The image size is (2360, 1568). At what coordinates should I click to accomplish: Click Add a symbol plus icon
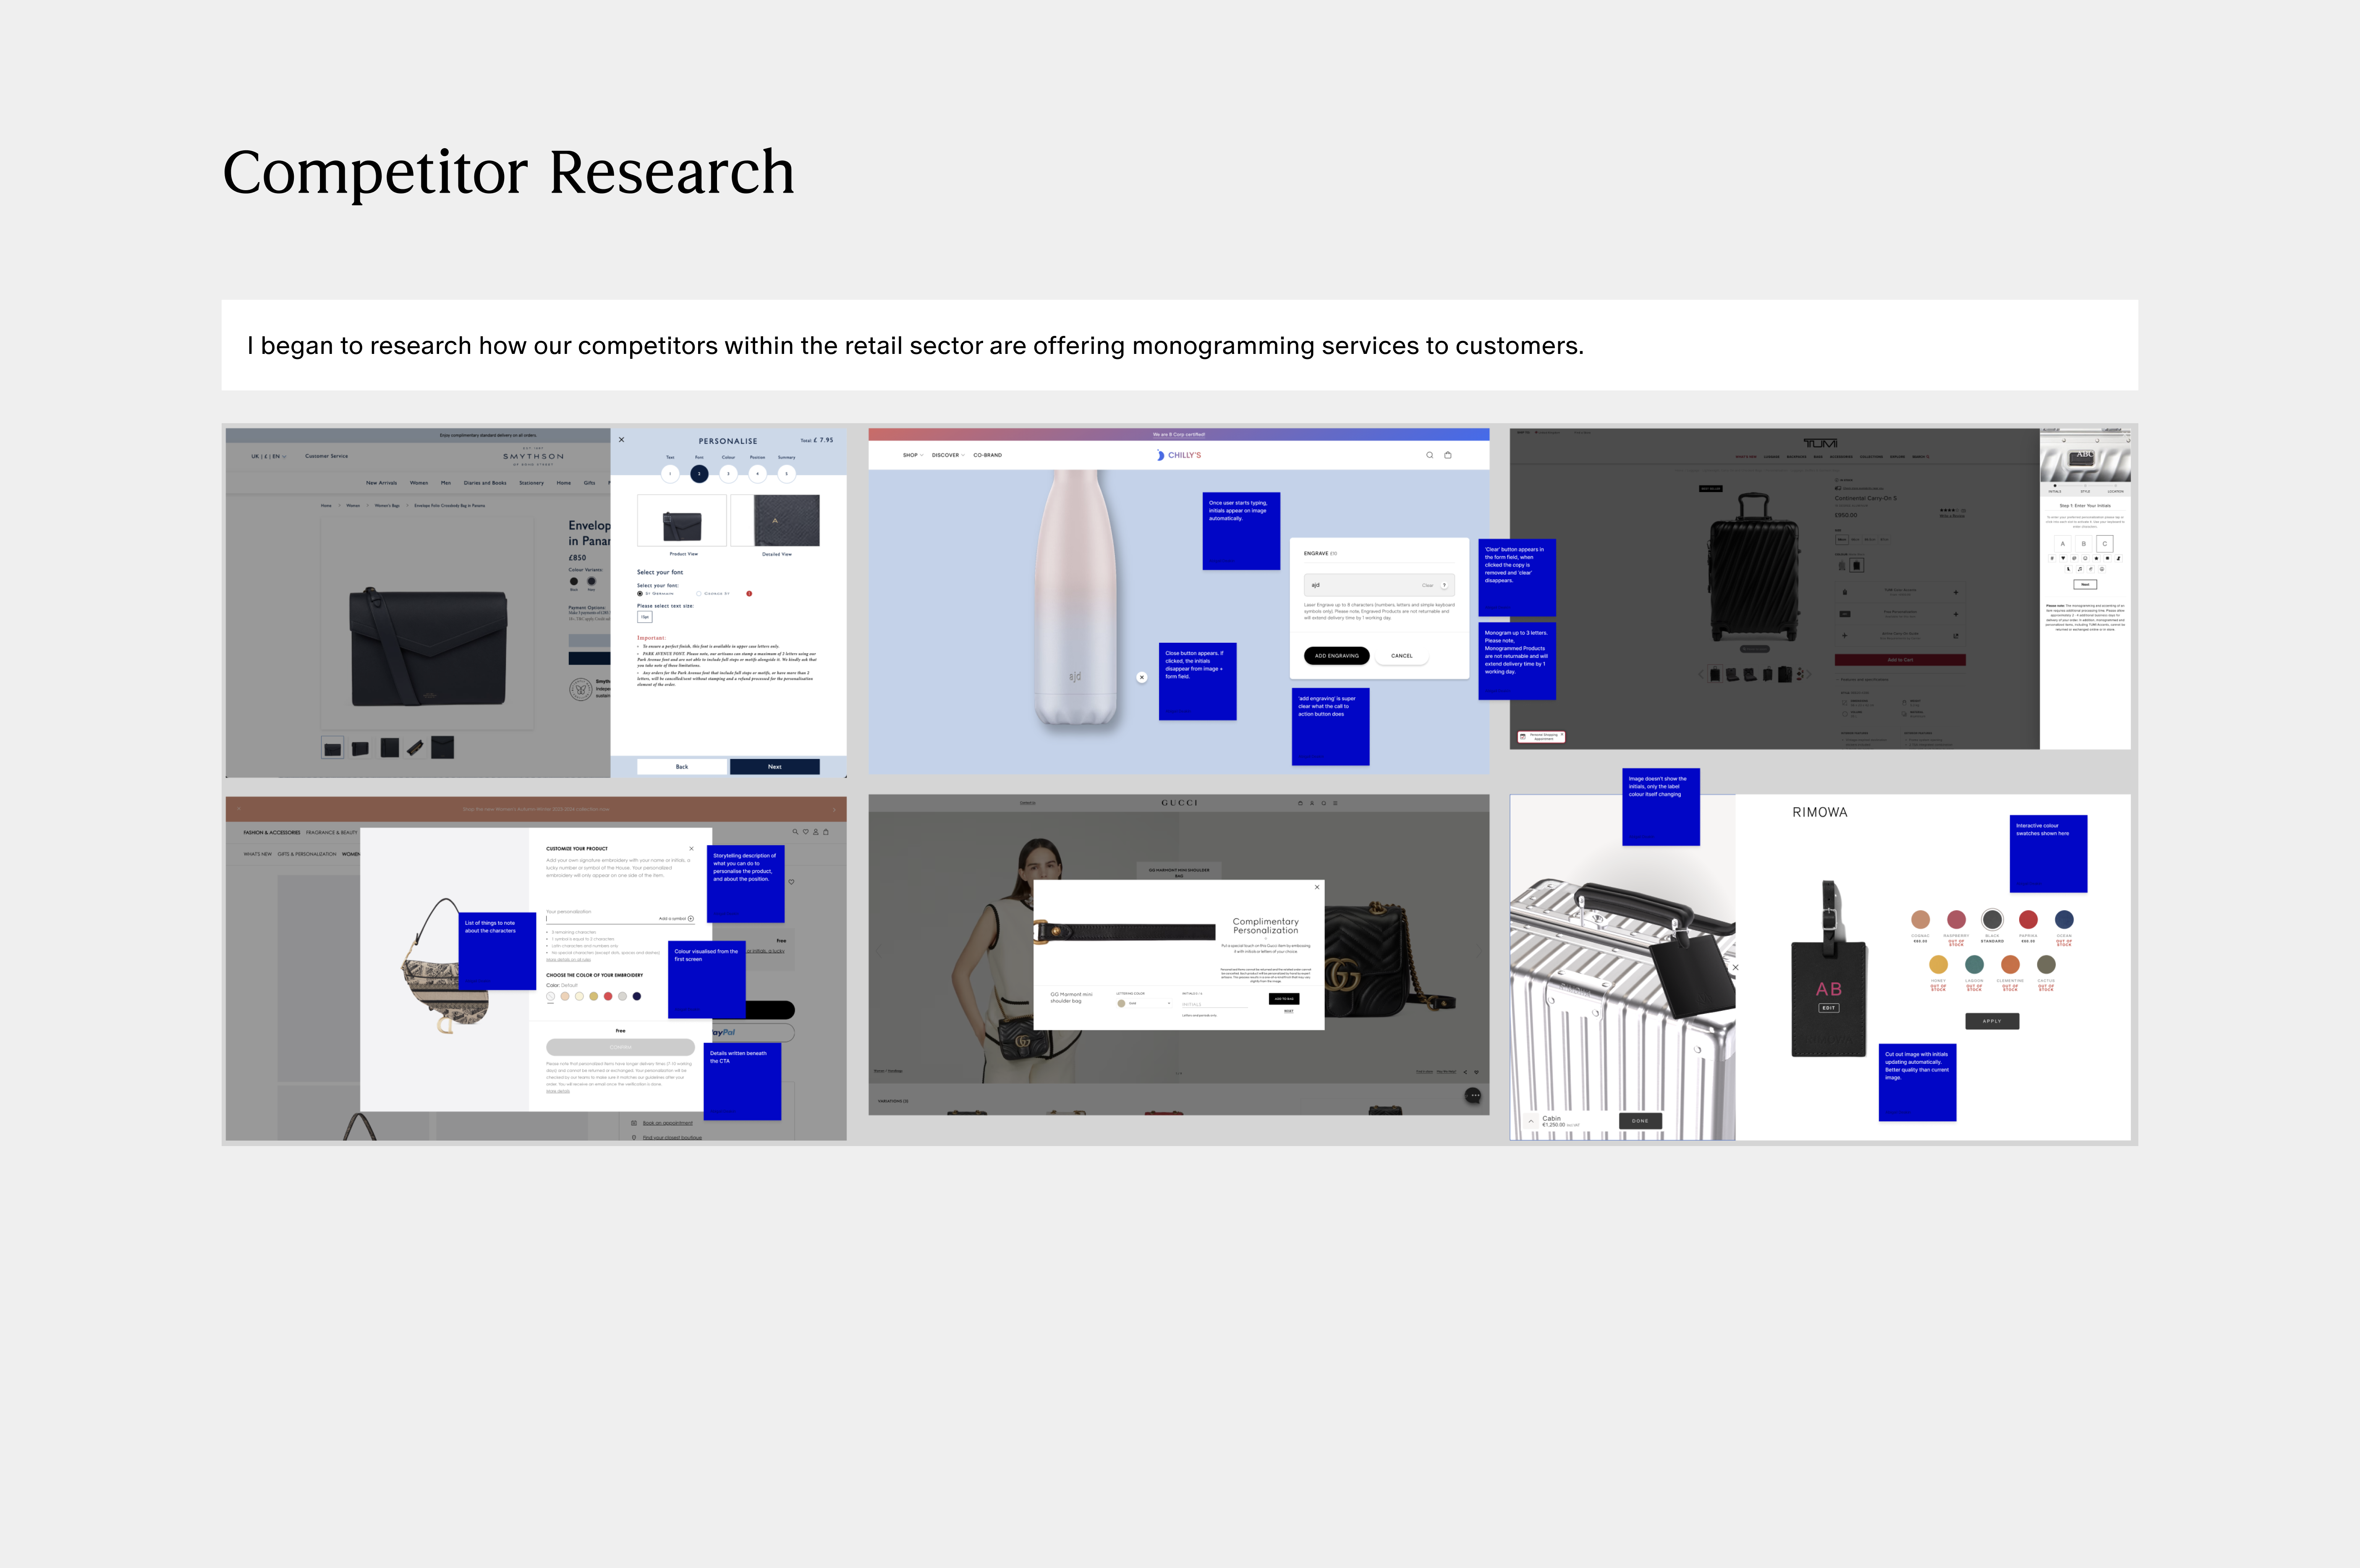pos(691,918)
